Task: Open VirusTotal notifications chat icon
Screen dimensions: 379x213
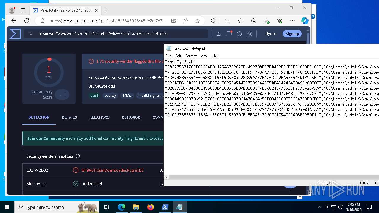Action: click(229, 33)
